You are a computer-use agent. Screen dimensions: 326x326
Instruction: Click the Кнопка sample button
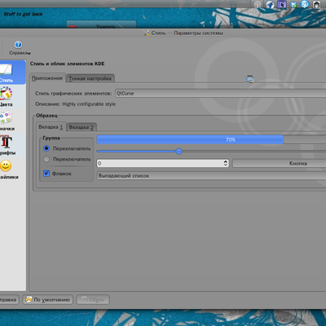[x=280, y=163]
